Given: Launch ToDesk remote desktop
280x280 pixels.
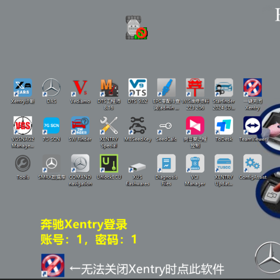Looking at the screenshot, I should tap(224, 126).
